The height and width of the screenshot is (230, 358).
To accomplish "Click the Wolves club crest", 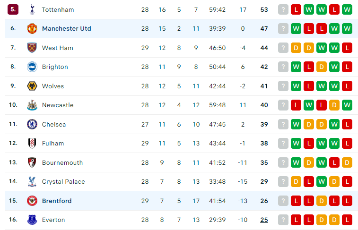I will point(32,86).
